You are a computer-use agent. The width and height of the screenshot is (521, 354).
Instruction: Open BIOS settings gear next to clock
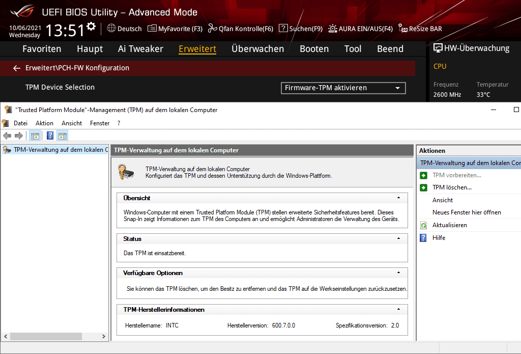(91, 26)
